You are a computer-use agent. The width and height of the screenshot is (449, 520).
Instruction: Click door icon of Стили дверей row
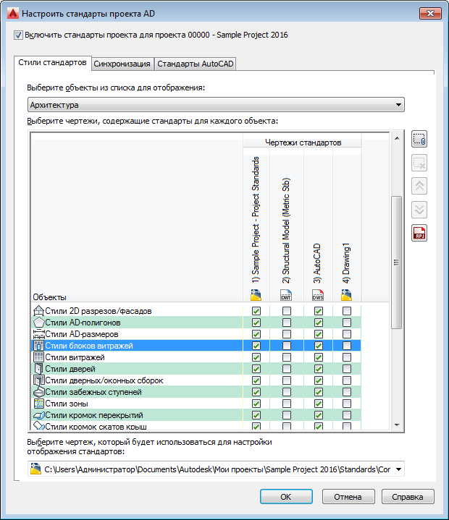point(38,369)
